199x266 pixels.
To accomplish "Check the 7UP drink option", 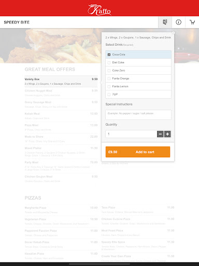I will pyautogui.click(x=109, y=95).
